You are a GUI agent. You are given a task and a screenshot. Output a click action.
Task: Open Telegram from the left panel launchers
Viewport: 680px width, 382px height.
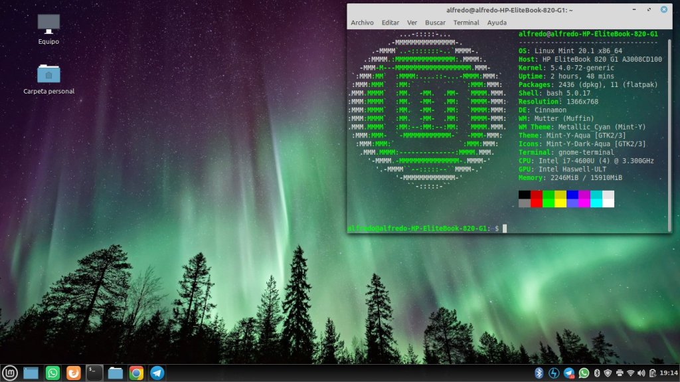[x=157, y=373]
